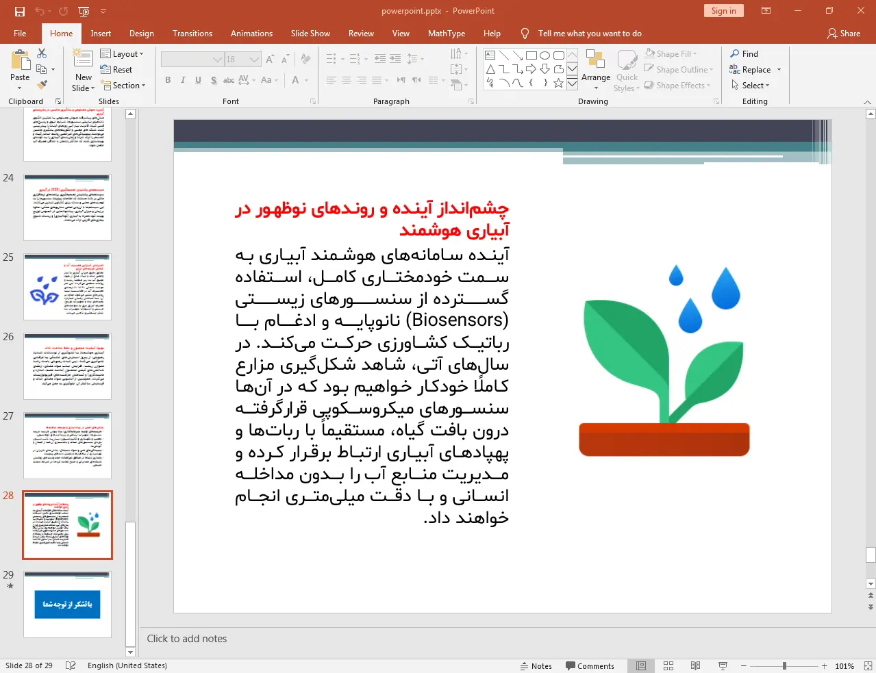Open Slide Sorter view icon

[x=668, y=665]
